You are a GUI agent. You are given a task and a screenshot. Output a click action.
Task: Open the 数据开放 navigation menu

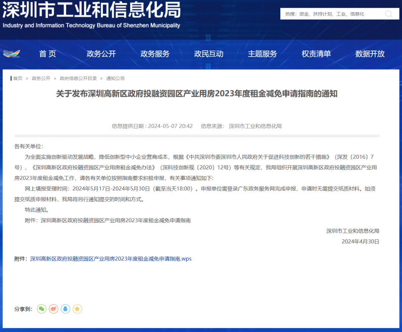pos(370,54)
